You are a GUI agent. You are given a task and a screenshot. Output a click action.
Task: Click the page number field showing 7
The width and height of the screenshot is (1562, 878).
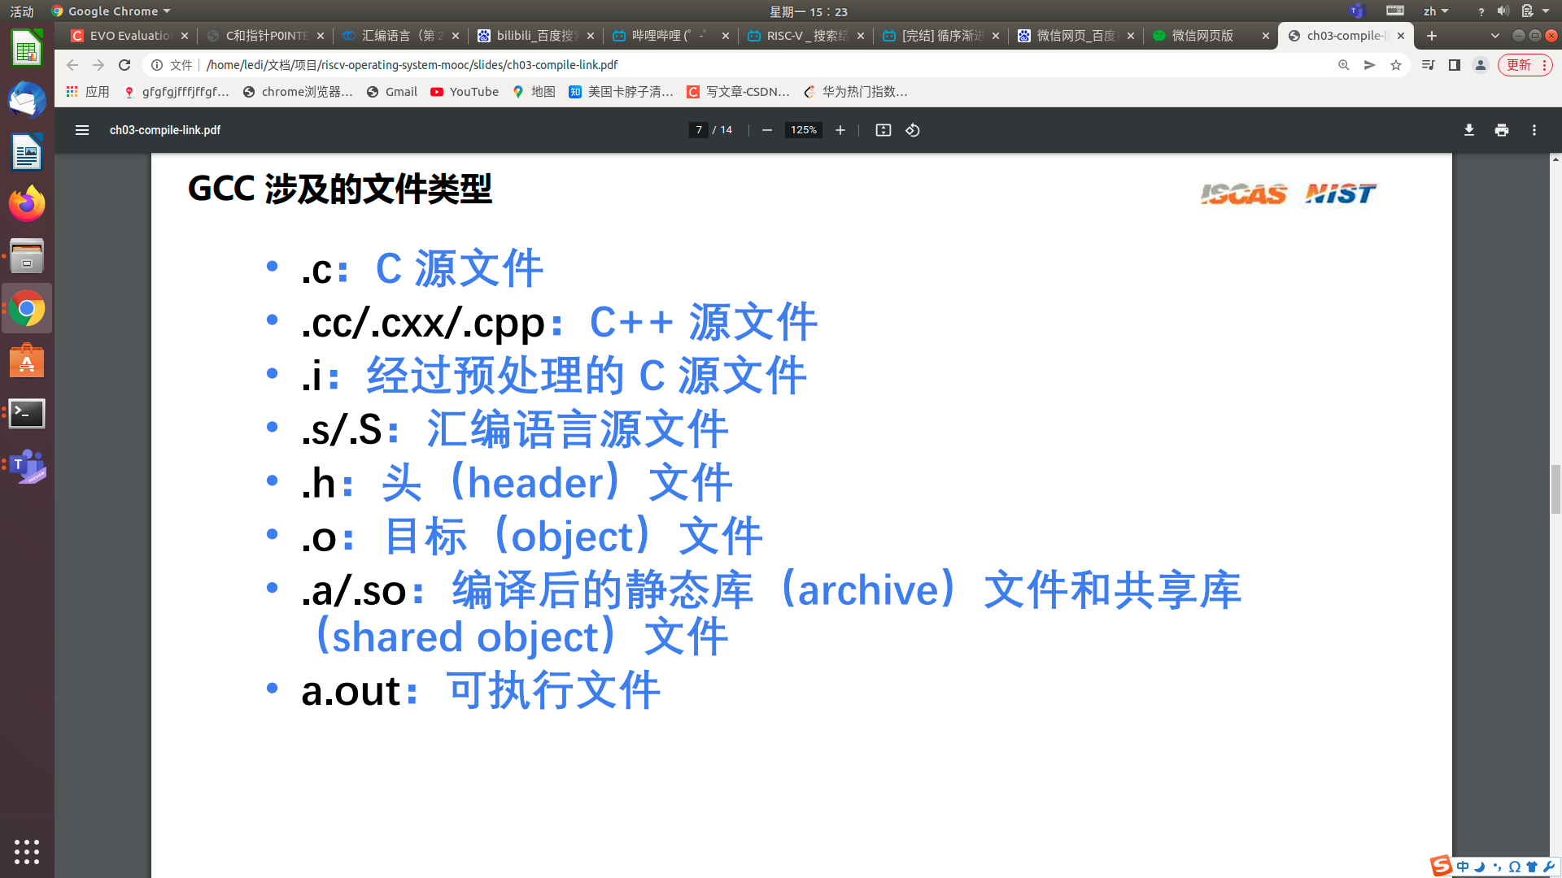(699, 130)
